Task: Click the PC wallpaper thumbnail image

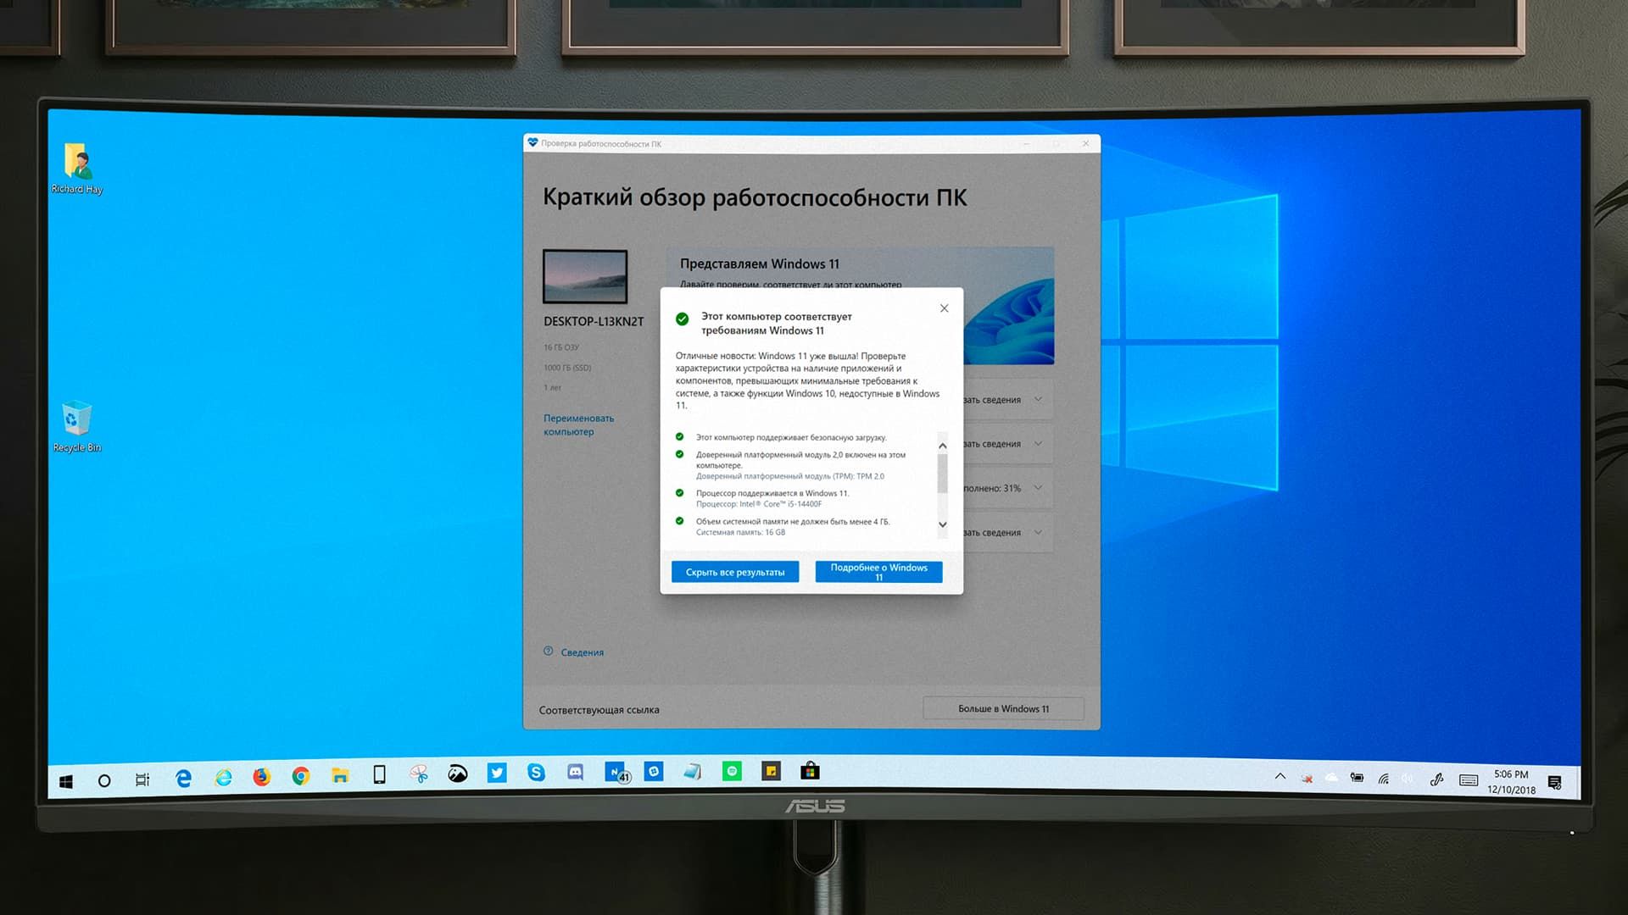Action: [x=585, y=276]
